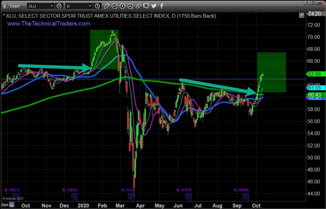Open the XLU symbol dropdown
This screenshot has height=209, width=326.
[x=50, y=6]
